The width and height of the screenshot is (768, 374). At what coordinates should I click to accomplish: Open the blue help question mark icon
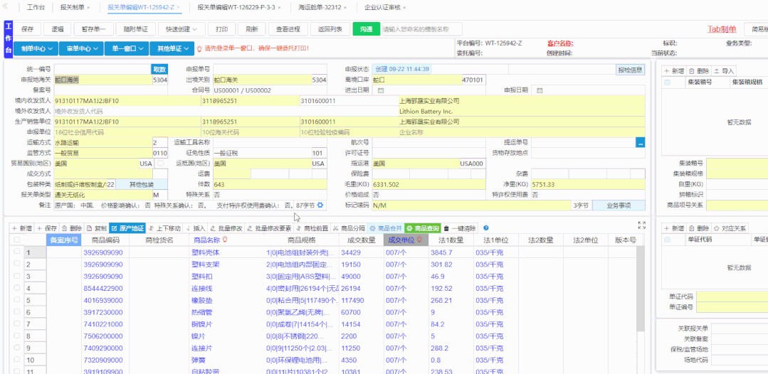pyautogui.click(x=486, y=228)
